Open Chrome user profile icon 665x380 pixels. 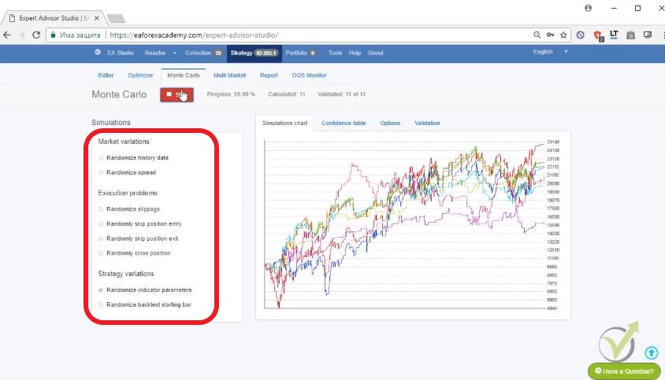pos(588,8)
